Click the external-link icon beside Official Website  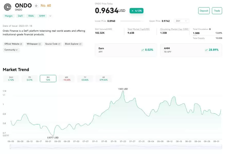[21, 44]
